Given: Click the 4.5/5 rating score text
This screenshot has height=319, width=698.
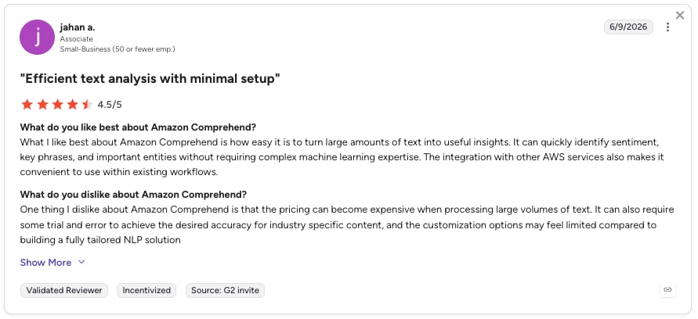Looking at the screenshot, I should coord(110,105).
